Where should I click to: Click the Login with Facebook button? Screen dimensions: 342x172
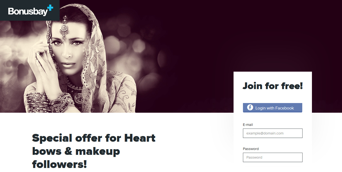pos(272,108)
